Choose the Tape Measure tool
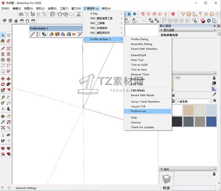221x191 pixels. 3,97
